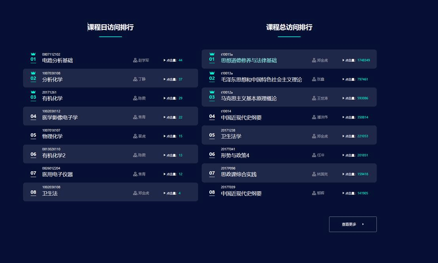Open the 马克思主义基本原理概论 course
This screenshot has width=438, height=263.
[x=249, y=98]
